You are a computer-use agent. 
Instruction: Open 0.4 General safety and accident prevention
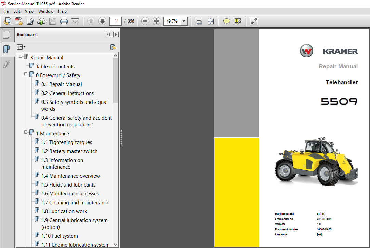(77, 121)
